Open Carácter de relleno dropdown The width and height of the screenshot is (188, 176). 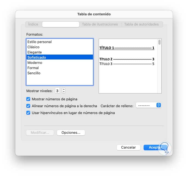click(148, 105)
